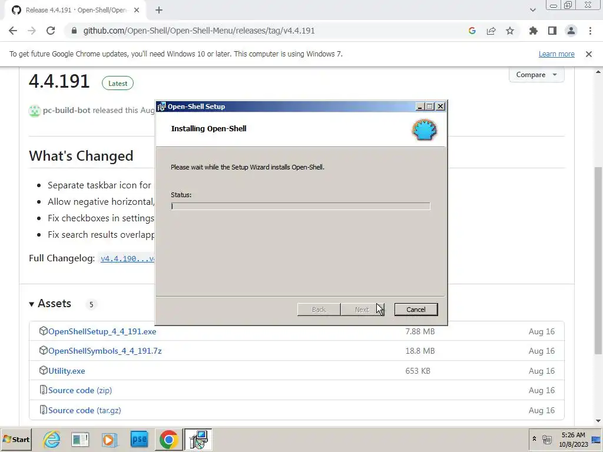
Task: Click the Google icon in address bar
Action: (472, 31)
